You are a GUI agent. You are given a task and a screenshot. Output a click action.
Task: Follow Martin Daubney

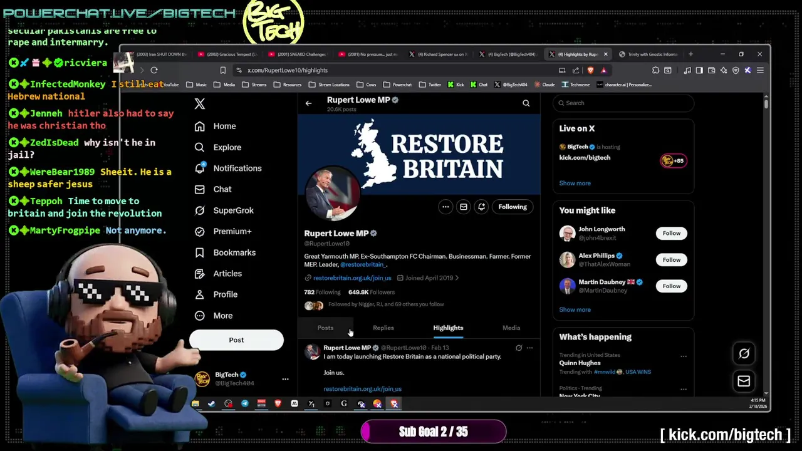pos(671,286)
